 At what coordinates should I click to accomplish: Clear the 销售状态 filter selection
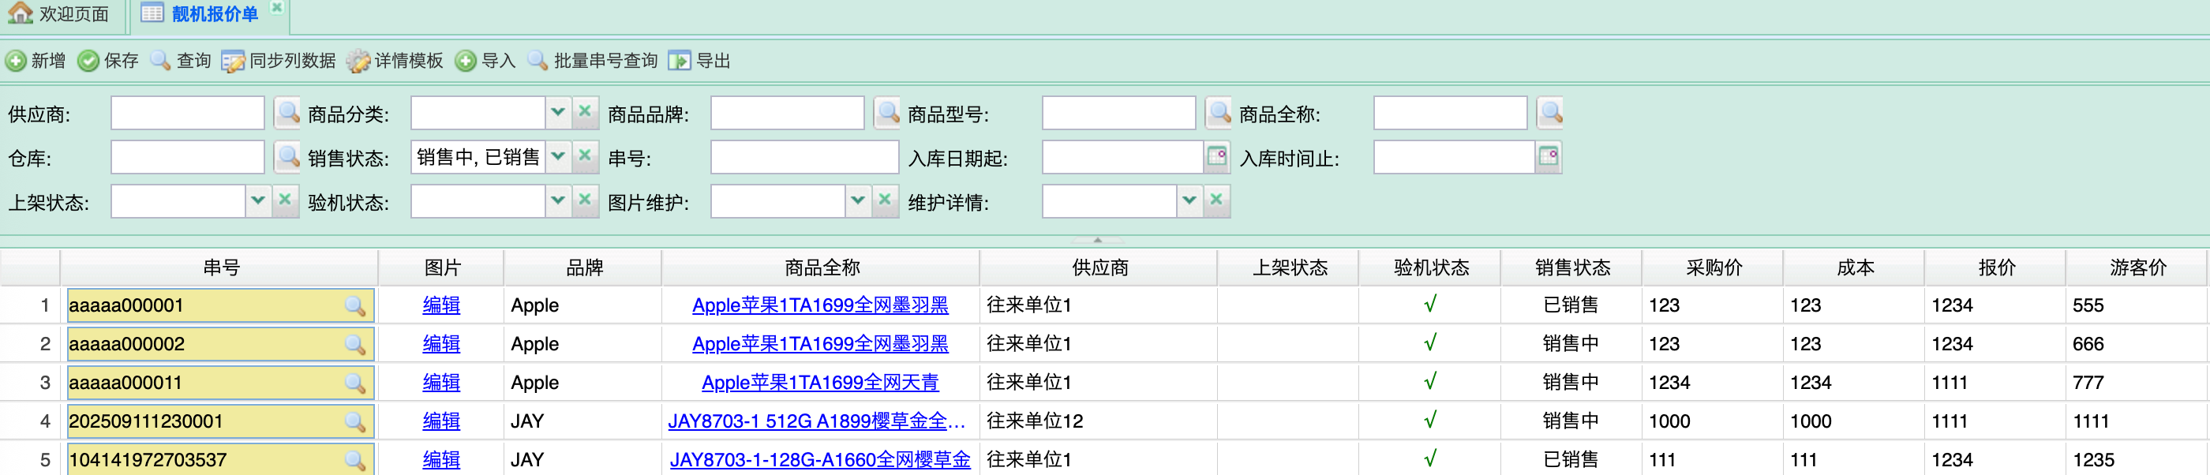pos(585,157)
